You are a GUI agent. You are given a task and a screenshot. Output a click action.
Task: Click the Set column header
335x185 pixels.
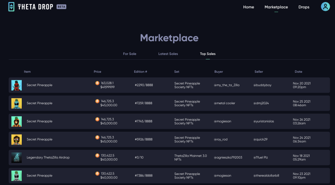pyautogui.click(x=177, y=71)
